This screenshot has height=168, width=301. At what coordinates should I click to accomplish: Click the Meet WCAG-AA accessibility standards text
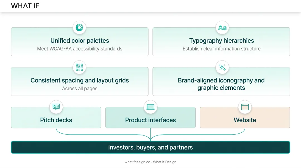click(x=80, y=49)
